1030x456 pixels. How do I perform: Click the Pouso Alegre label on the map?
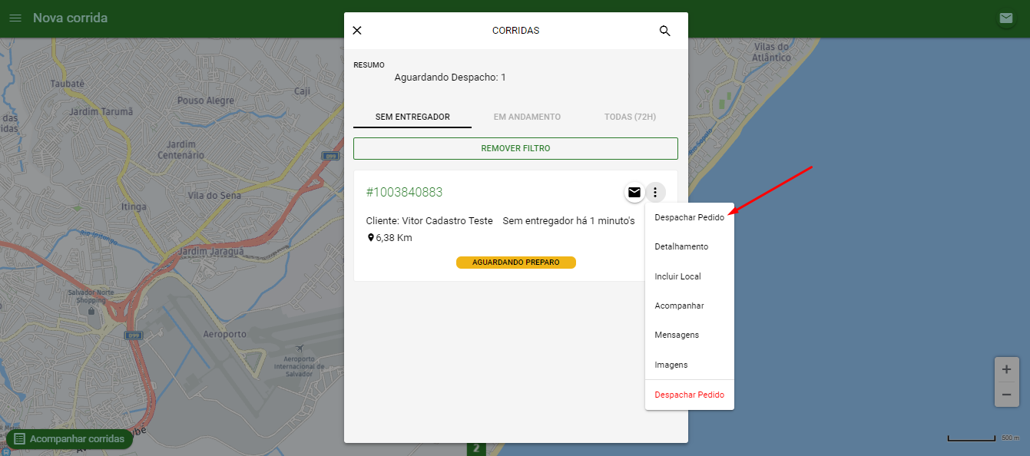click(205, 101)
